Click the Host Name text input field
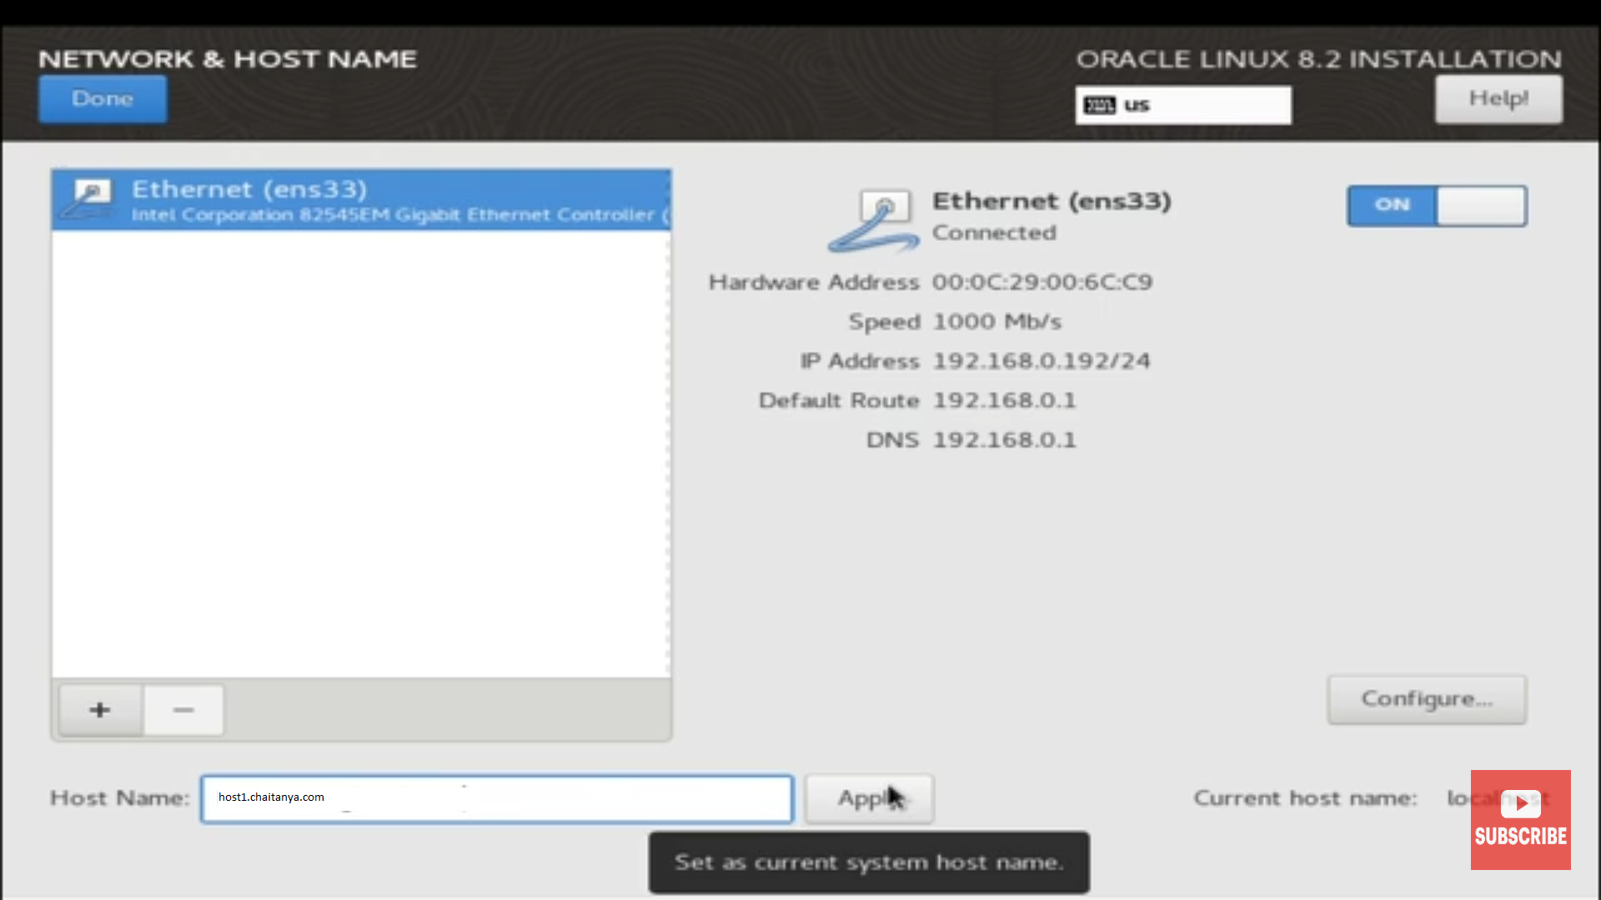This screenshot has width=1601, height=900. coord(496,798)
